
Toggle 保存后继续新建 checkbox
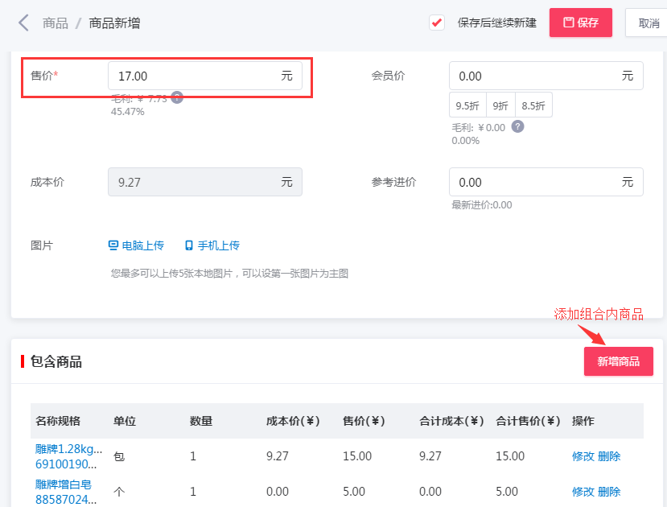[437, 23]
